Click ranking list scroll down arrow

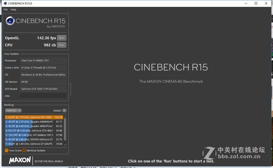tap(65, 145)
